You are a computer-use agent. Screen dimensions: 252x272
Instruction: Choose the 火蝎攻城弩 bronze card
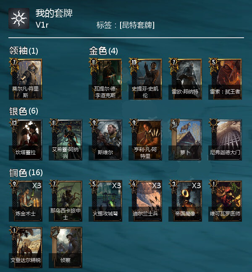point(105,201)
